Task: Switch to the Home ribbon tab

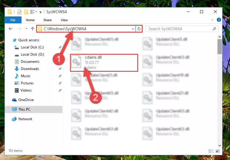Action: [30, 20]
